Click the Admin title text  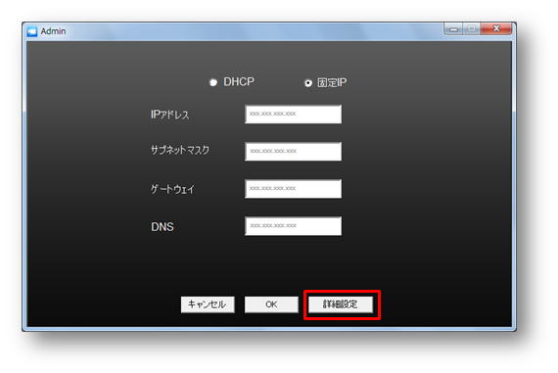(53, 31)
